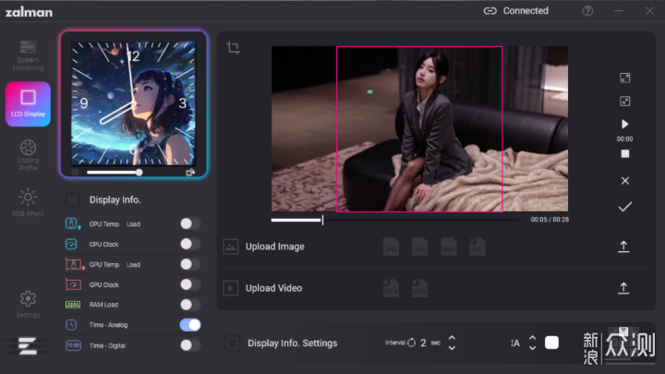This screenshot has height=374, width=665.
Task: Click the Upload Video label
Action: click(273, 288)
